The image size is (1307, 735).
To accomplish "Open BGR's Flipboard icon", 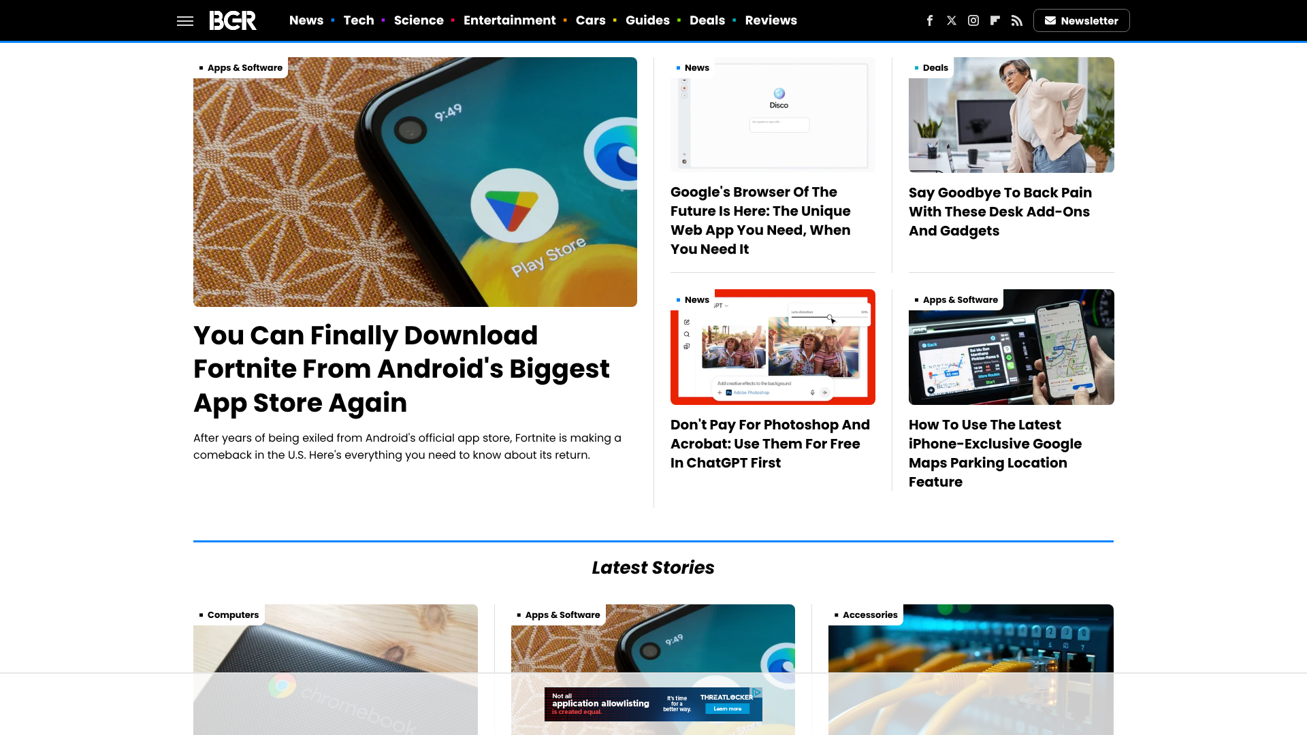I will [995, 20].
